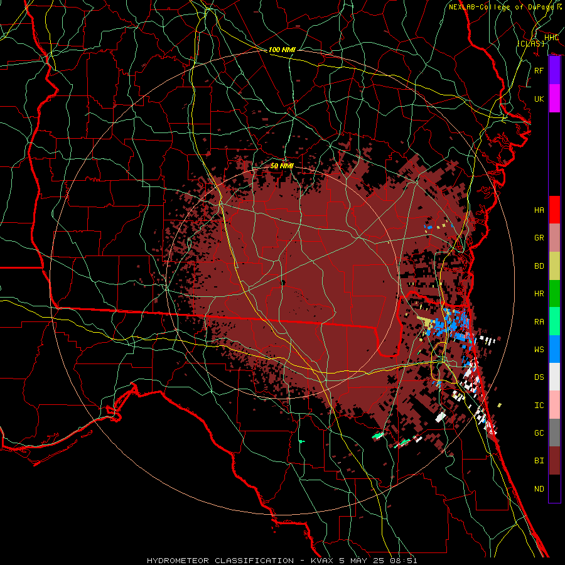
Task: Click the ND legend label
Action: pyautogui.click(x=539, y=489)
